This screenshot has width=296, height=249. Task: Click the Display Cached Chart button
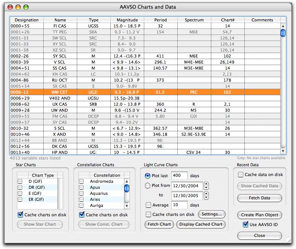201,225
